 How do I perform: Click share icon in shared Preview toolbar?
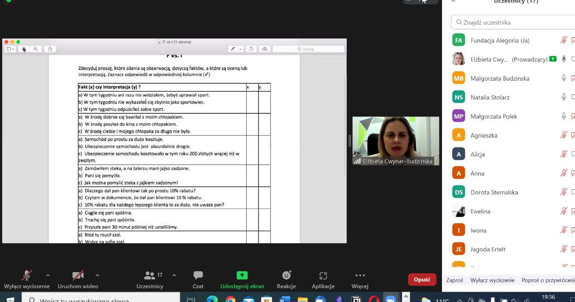[50, 49]
